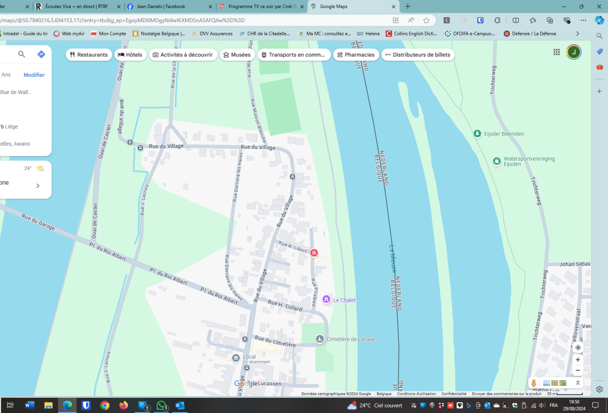Click the Modifier link
The width and height of the screenshot is (608, 413).
34,75
